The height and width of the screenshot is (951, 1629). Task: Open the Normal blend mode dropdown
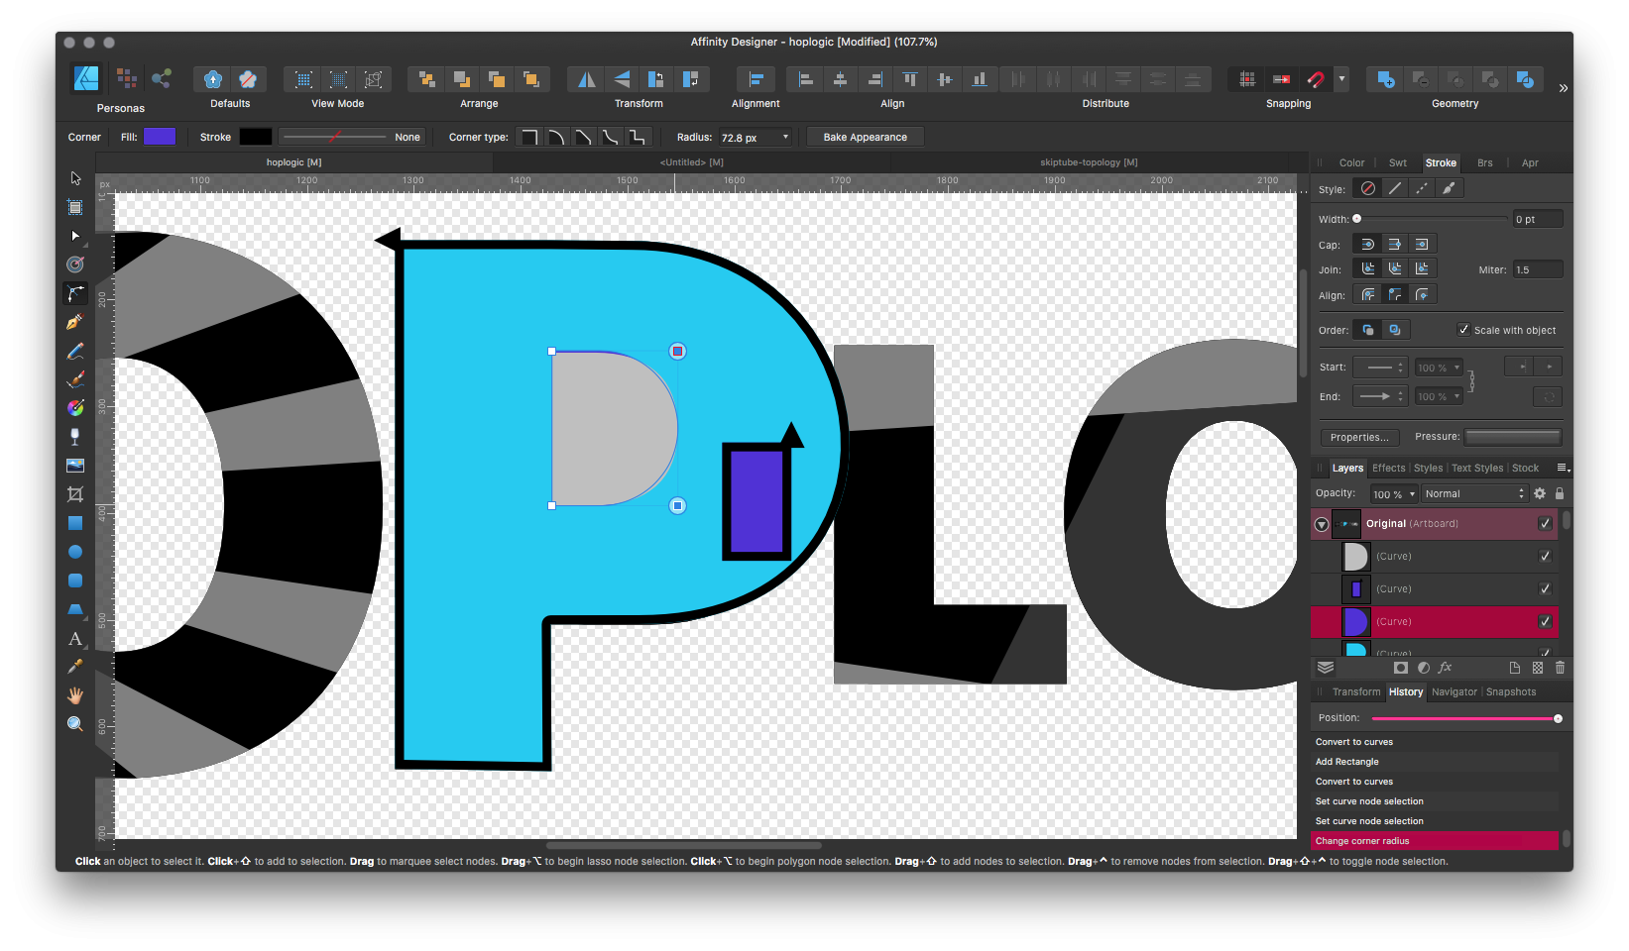(x=1474, y=493)
